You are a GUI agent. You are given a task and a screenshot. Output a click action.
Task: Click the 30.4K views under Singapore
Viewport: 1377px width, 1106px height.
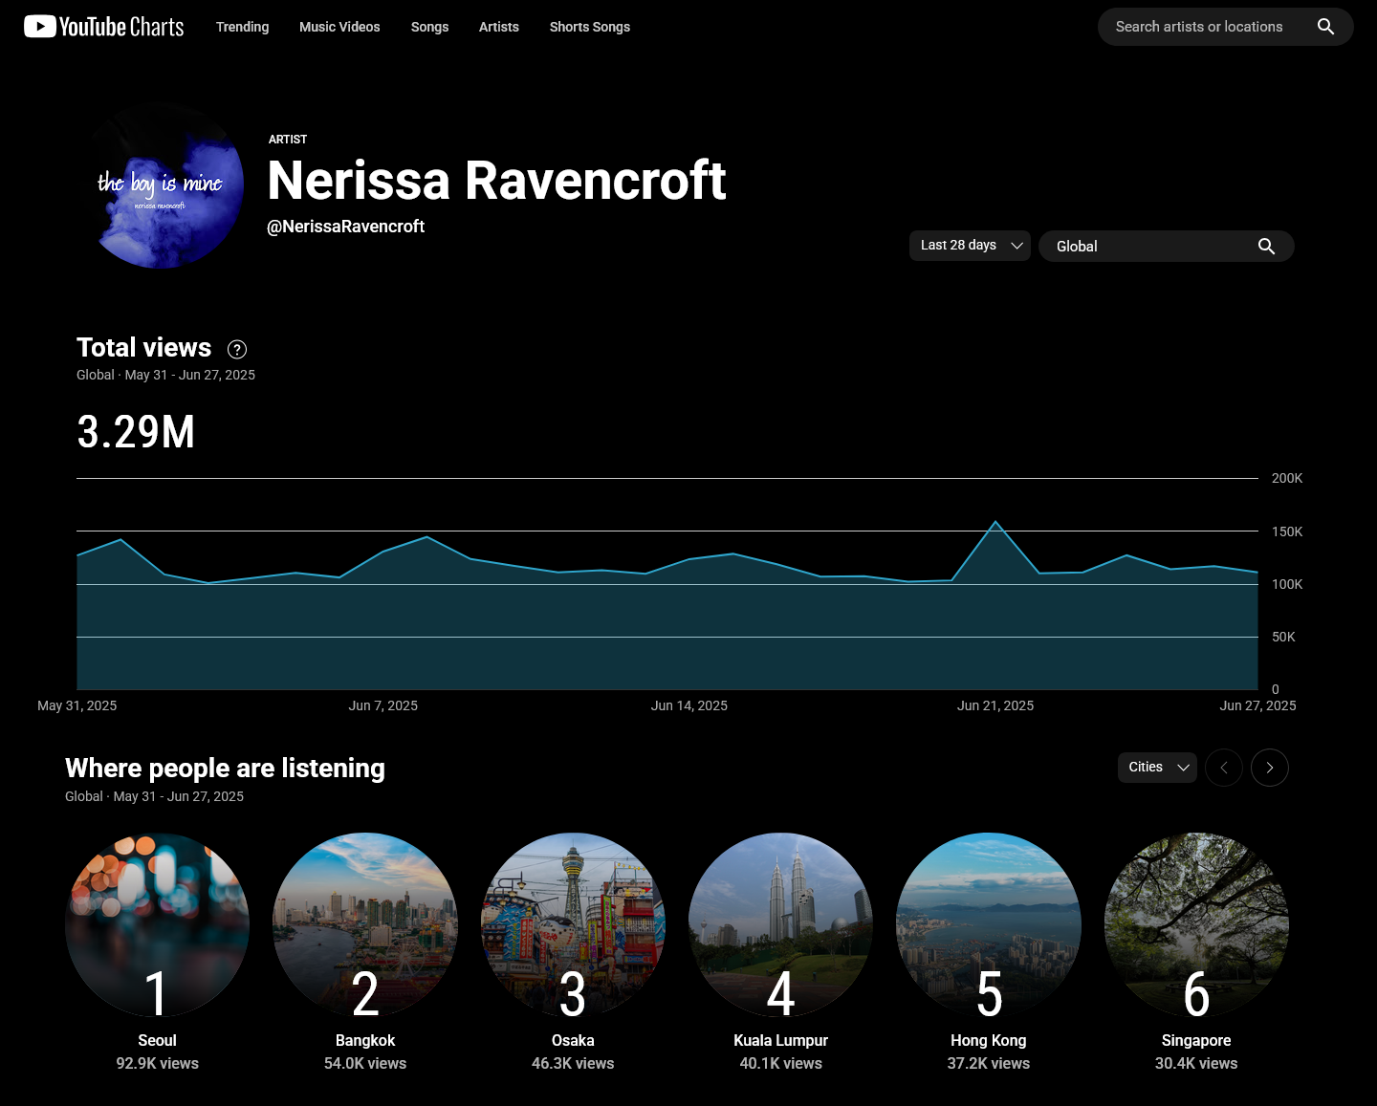[1196, 1063]
